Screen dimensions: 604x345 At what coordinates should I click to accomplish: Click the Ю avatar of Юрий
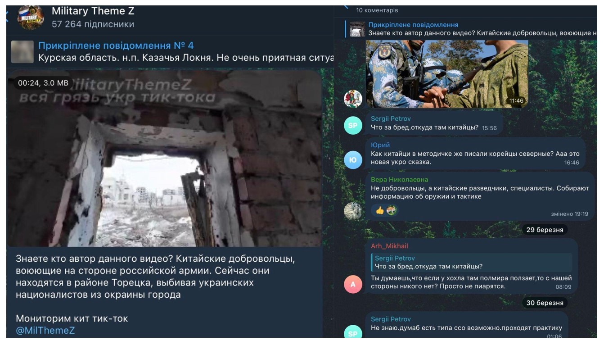[x=353, y=159]
